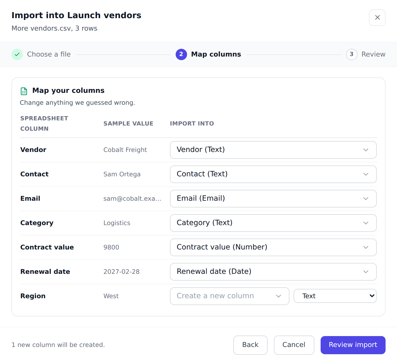Click the SPREADSHEET COLUMN header
This screenshot has width=397, height=362.
(x=44, y=123)
